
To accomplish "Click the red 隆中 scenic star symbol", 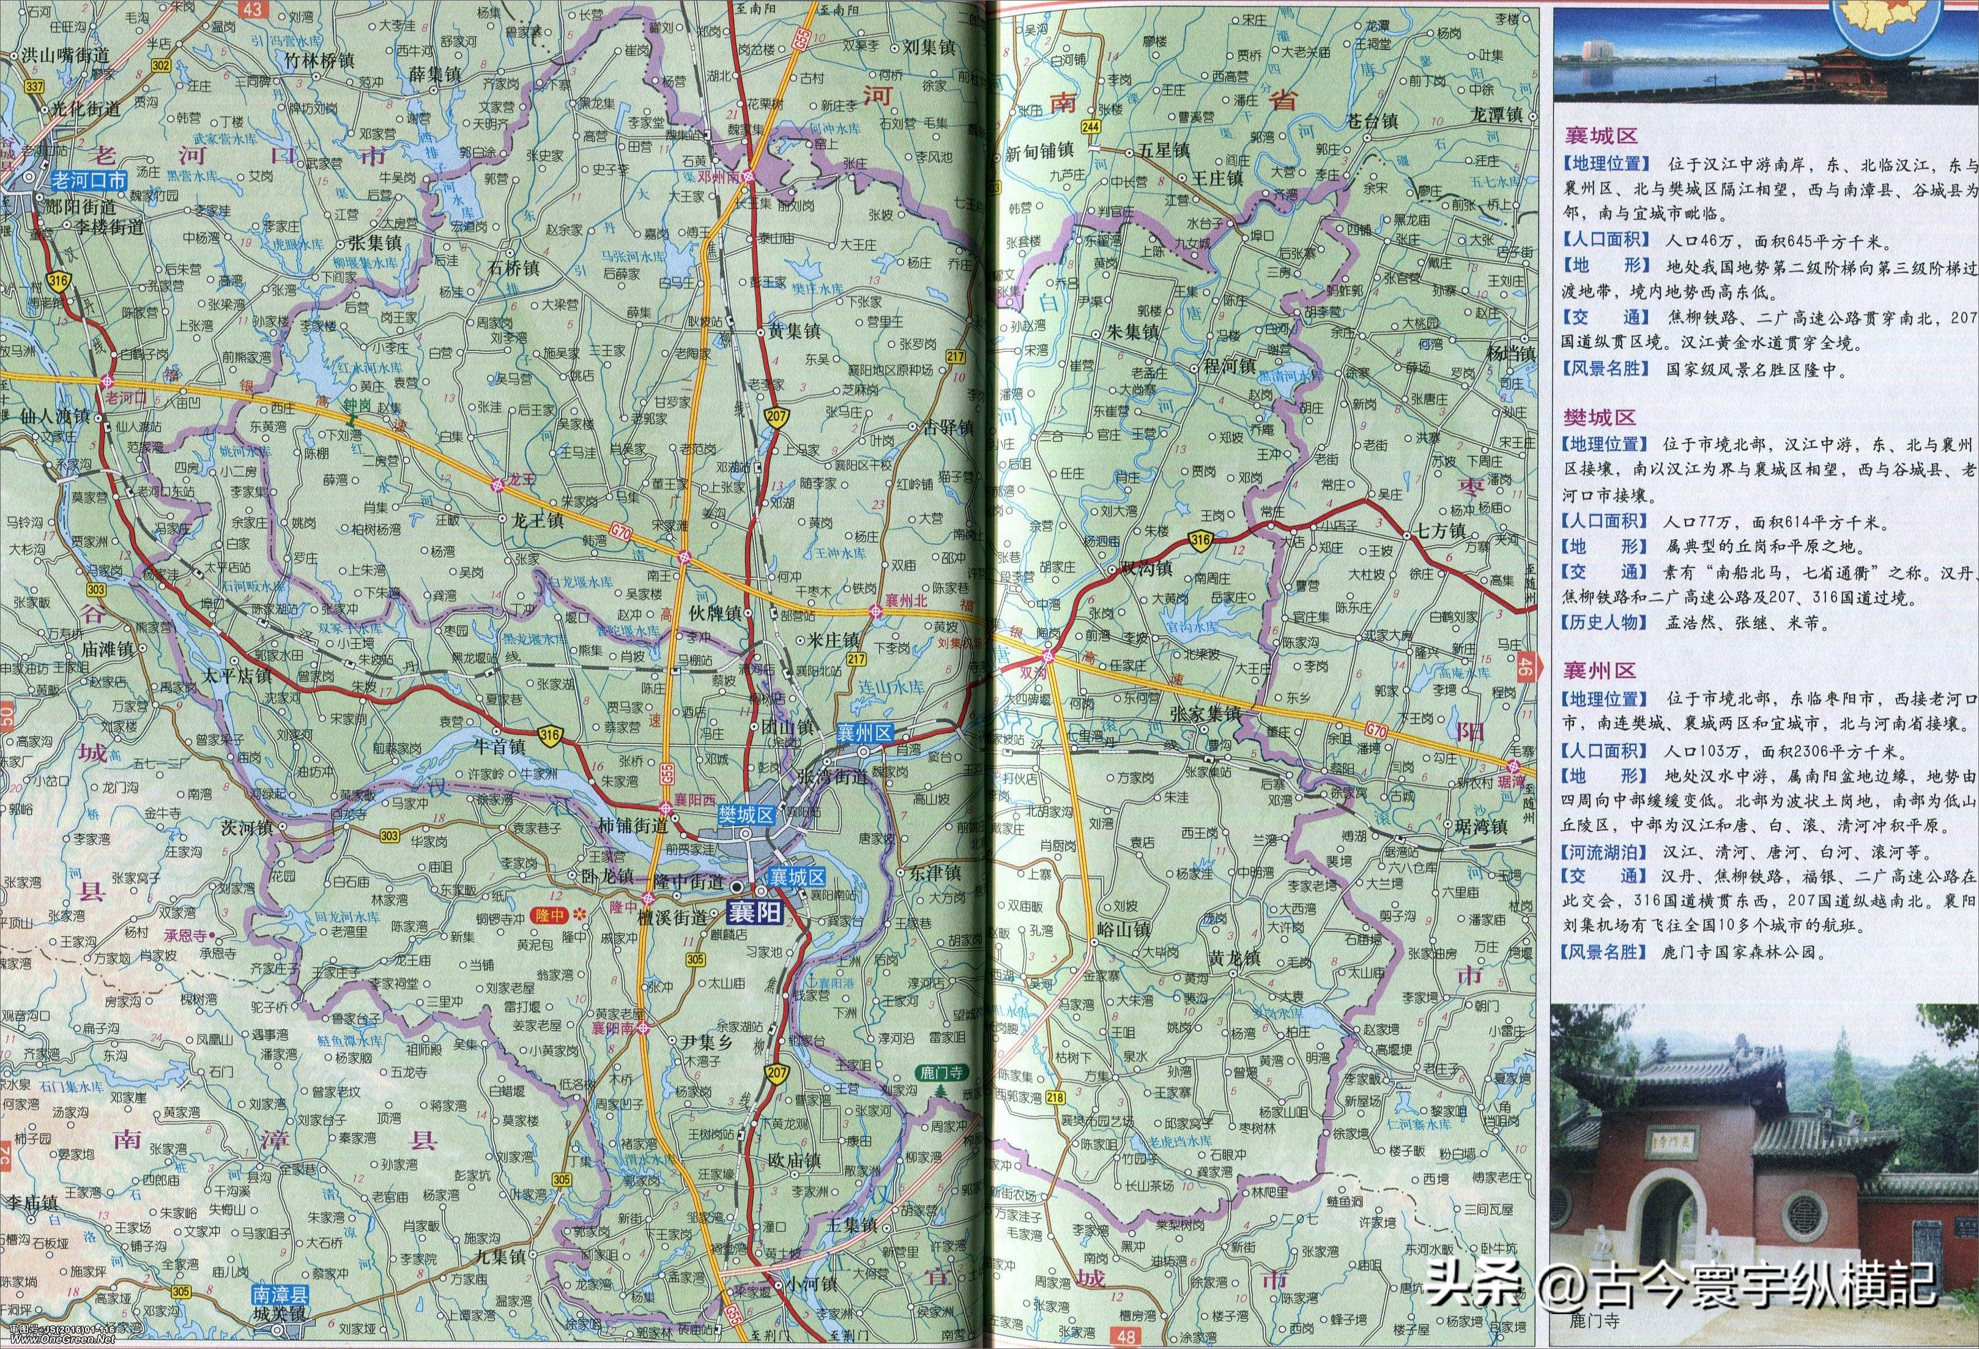I will pos(580,915).
